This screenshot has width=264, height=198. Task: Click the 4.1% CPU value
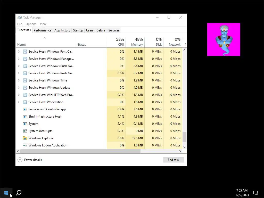(x=121, y=117)
